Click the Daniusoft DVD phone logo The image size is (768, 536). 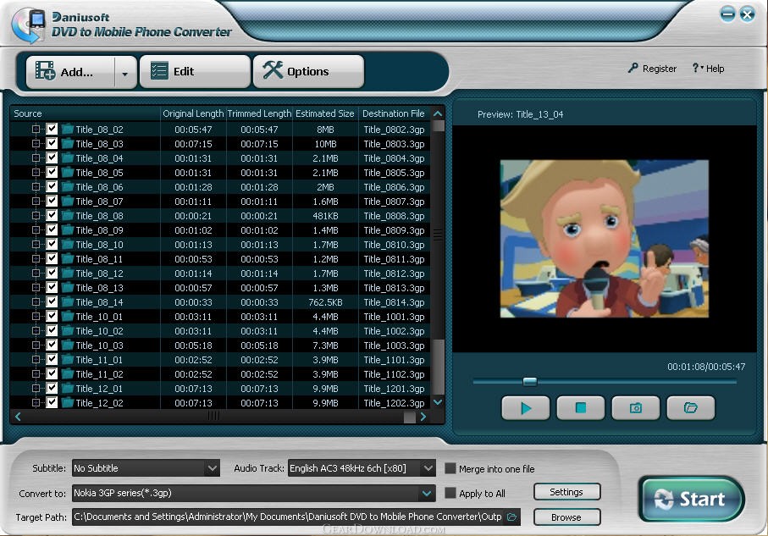[28, 25]
